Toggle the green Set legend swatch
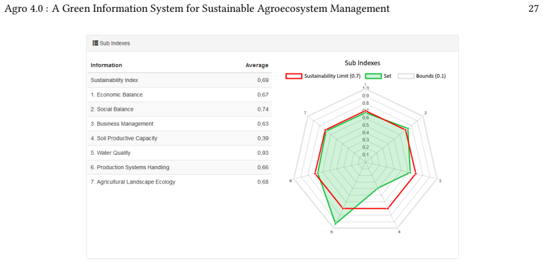 click(x=373, y=76)
